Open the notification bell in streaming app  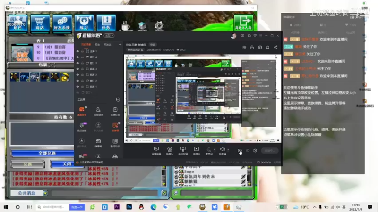pyautogui.click(x=267, y=48)
